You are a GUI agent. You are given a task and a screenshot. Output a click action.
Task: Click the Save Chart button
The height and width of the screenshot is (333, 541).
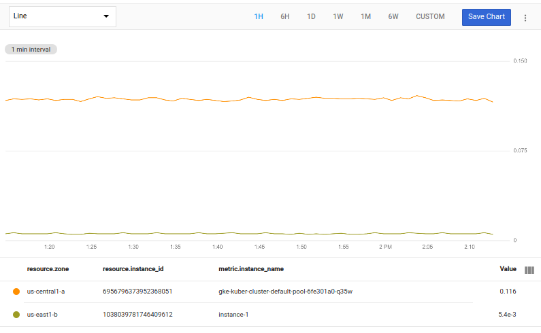[486, 17]
